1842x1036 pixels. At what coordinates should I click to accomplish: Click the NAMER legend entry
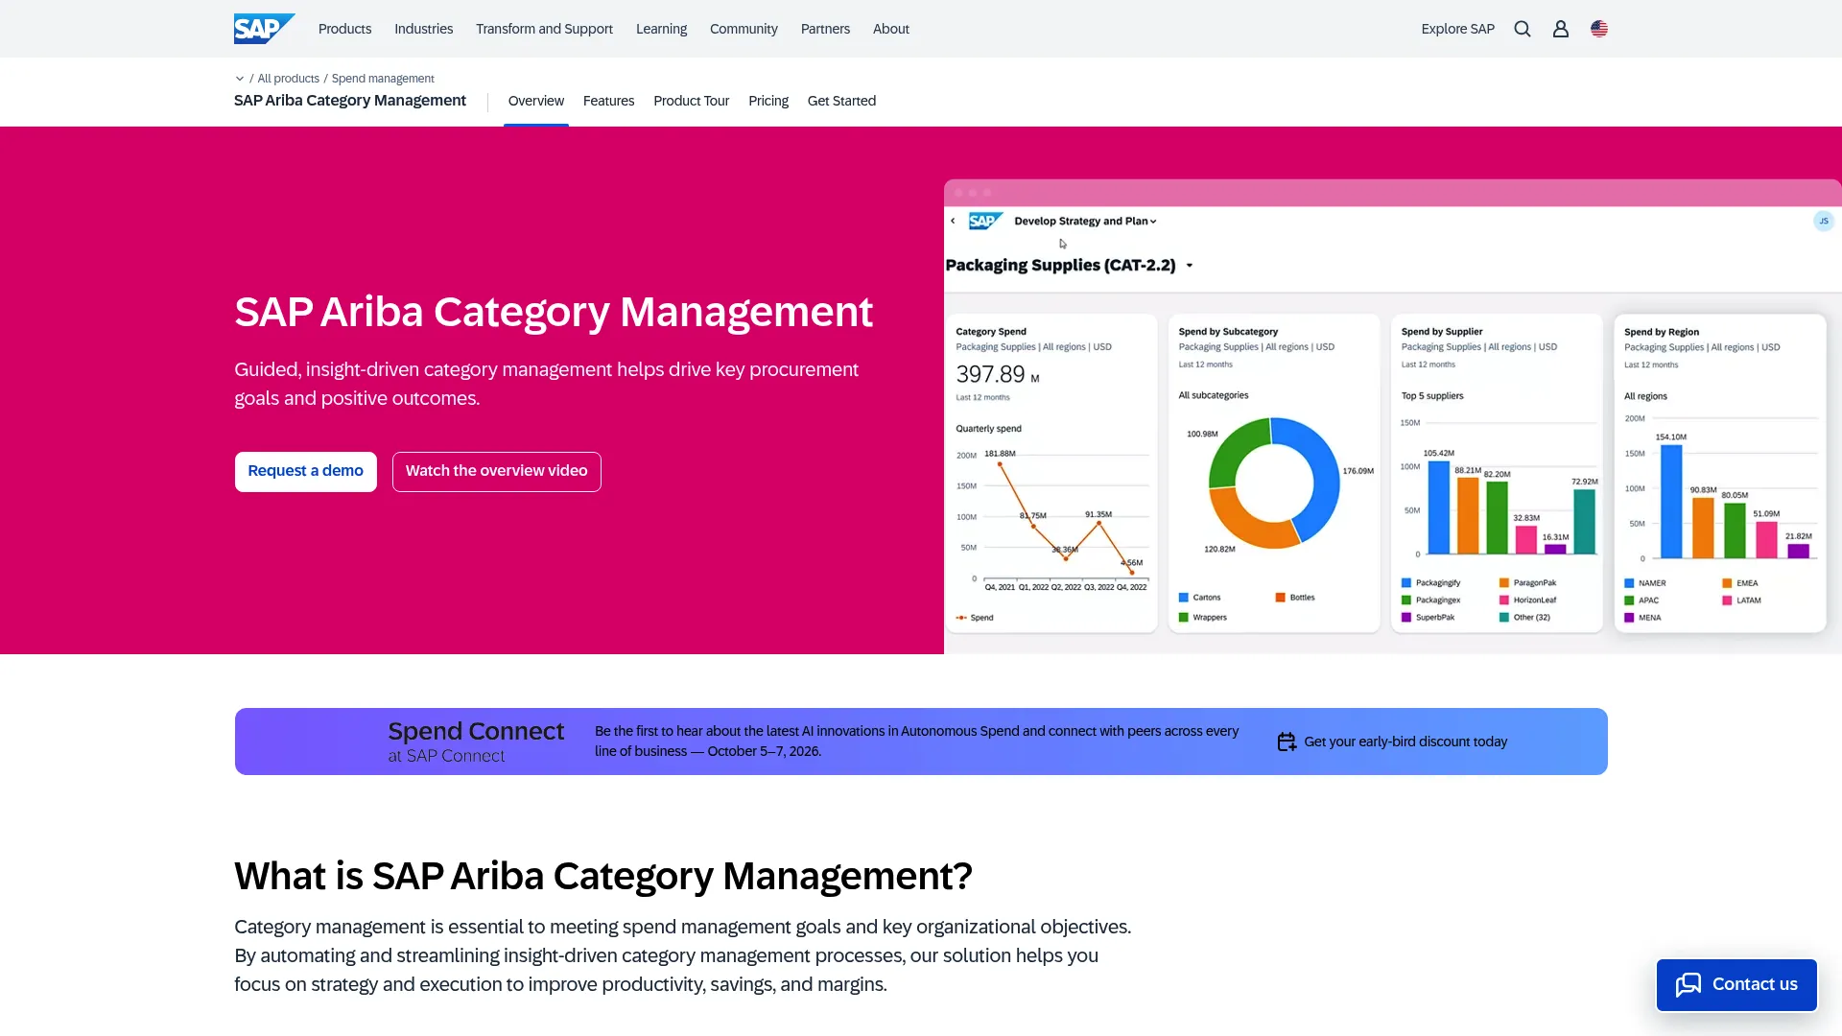[1645, 583]
